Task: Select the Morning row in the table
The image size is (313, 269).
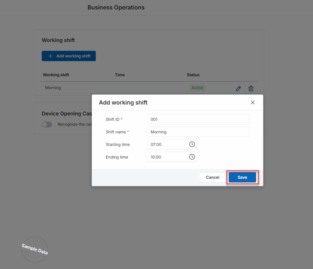Action: point(53,88)
